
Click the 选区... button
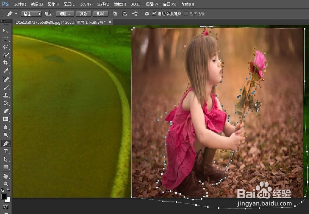pyautogui.click(x=65, y=14)
